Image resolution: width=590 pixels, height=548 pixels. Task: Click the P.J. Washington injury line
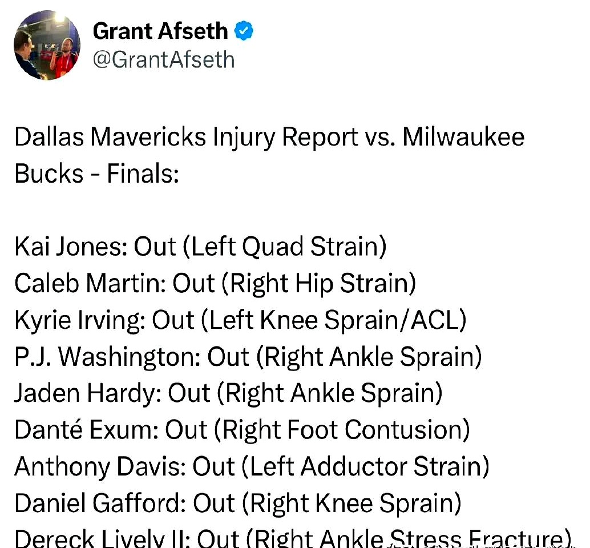(x=248, y=357)
